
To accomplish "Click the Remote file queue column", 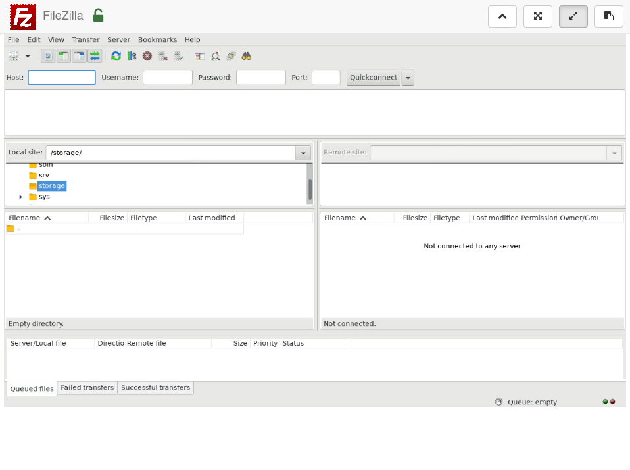I will 168,343.
